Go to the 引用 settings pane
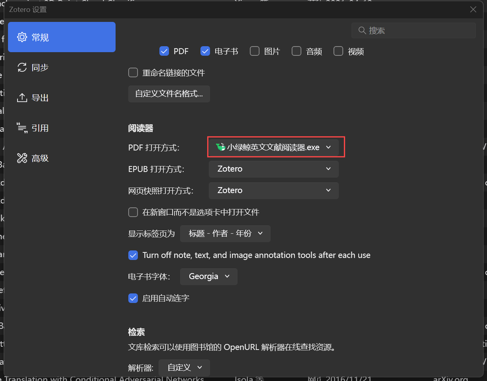Image resolution: width=487 pixels, height=381 pixels. click(62, 128)
